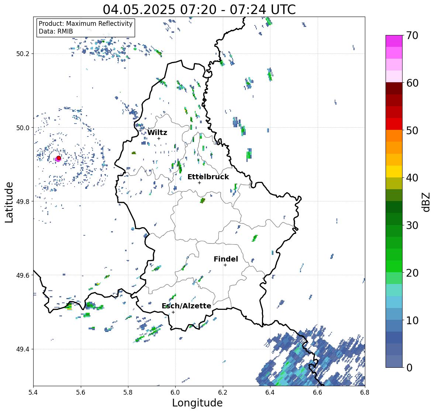Click the cross marker below Findel
435x412 pixels.
[x=225, y=265]
